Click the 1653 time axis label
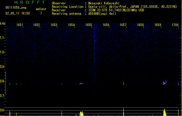Viewport: 182px width, 116px height. point(54,25)
